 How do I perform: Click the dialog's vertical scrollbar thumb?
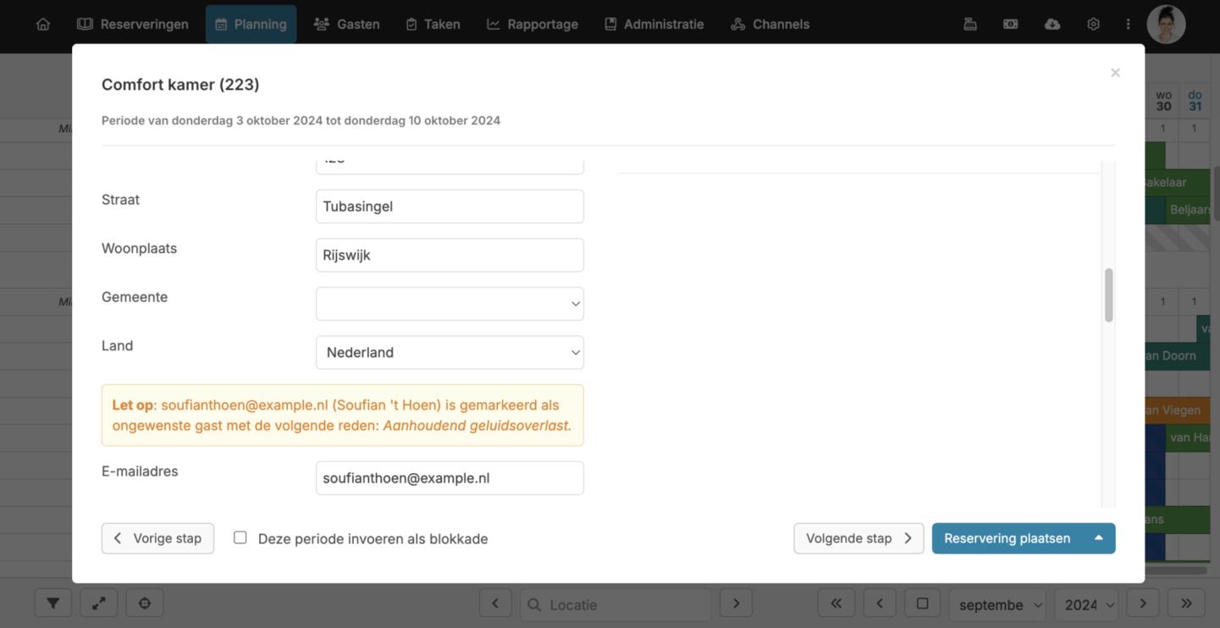pos(1108,295)
